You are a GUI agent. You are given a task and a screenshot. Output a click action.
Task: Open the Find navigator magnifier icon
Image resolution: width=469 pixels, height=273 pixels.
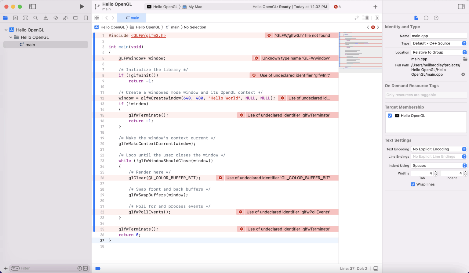coord(35,18)
